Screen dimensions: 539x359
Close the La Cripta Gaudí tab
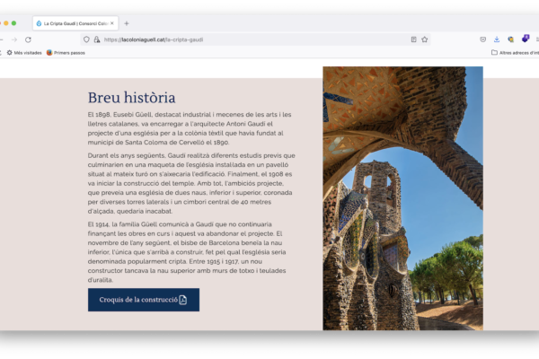point(112,23)
